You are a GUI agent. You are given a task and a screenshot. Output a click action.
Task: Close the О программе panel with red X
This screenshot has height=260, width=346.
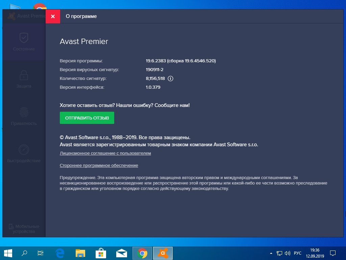click(x=53, y=16)
